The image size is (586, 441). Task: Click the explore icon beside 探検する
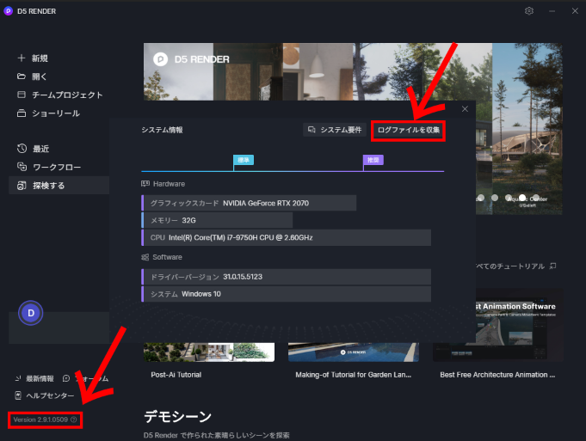tap(22, 185)
